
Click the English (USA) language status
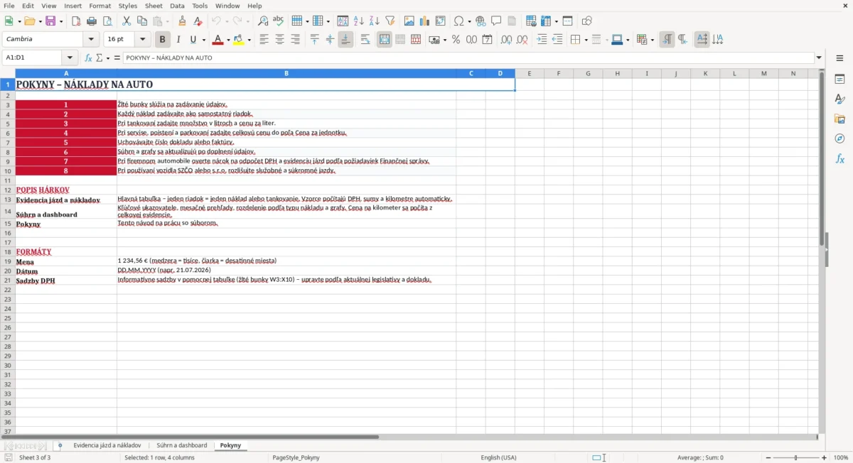pos(499,458)
